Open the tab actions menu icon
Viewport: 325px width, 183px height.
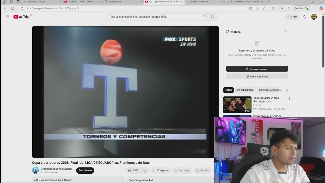18,2
